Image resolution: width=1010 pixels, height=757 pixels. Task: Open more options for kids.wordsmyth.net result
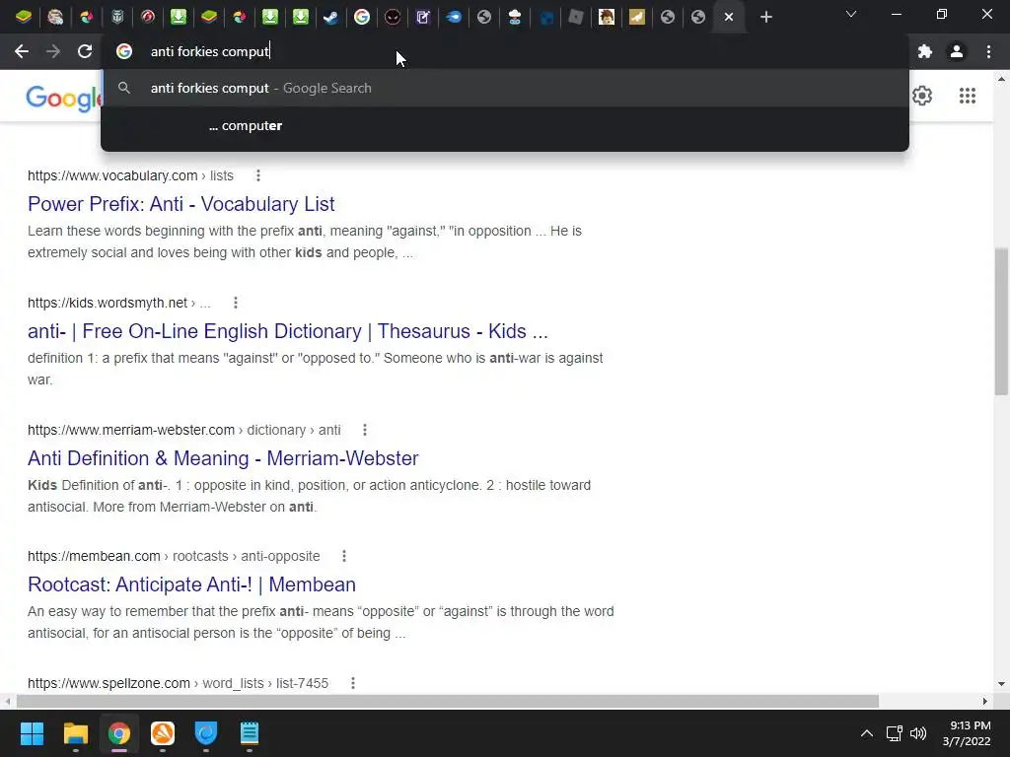click(x=236, y=303)
